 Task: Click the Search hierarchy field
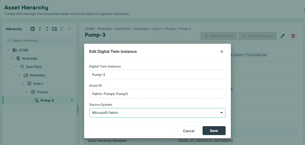[x=39, y=40]
